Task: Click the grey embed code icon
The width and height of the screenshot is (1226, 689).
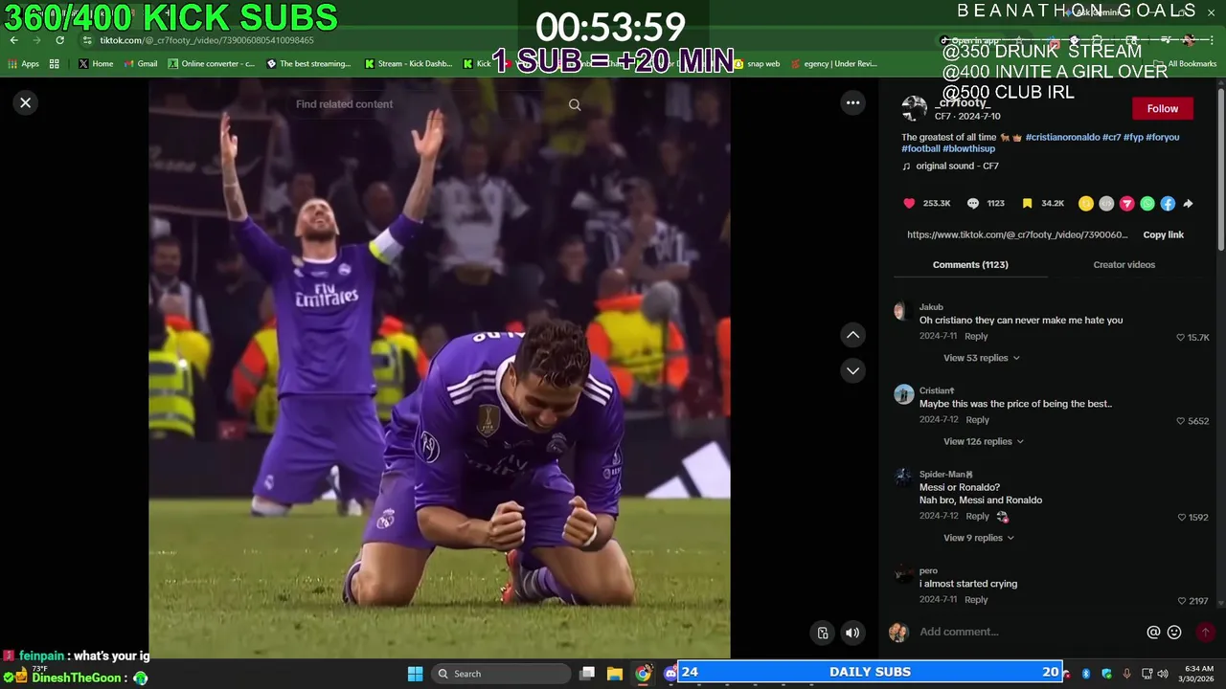Action: point(1106,203)
